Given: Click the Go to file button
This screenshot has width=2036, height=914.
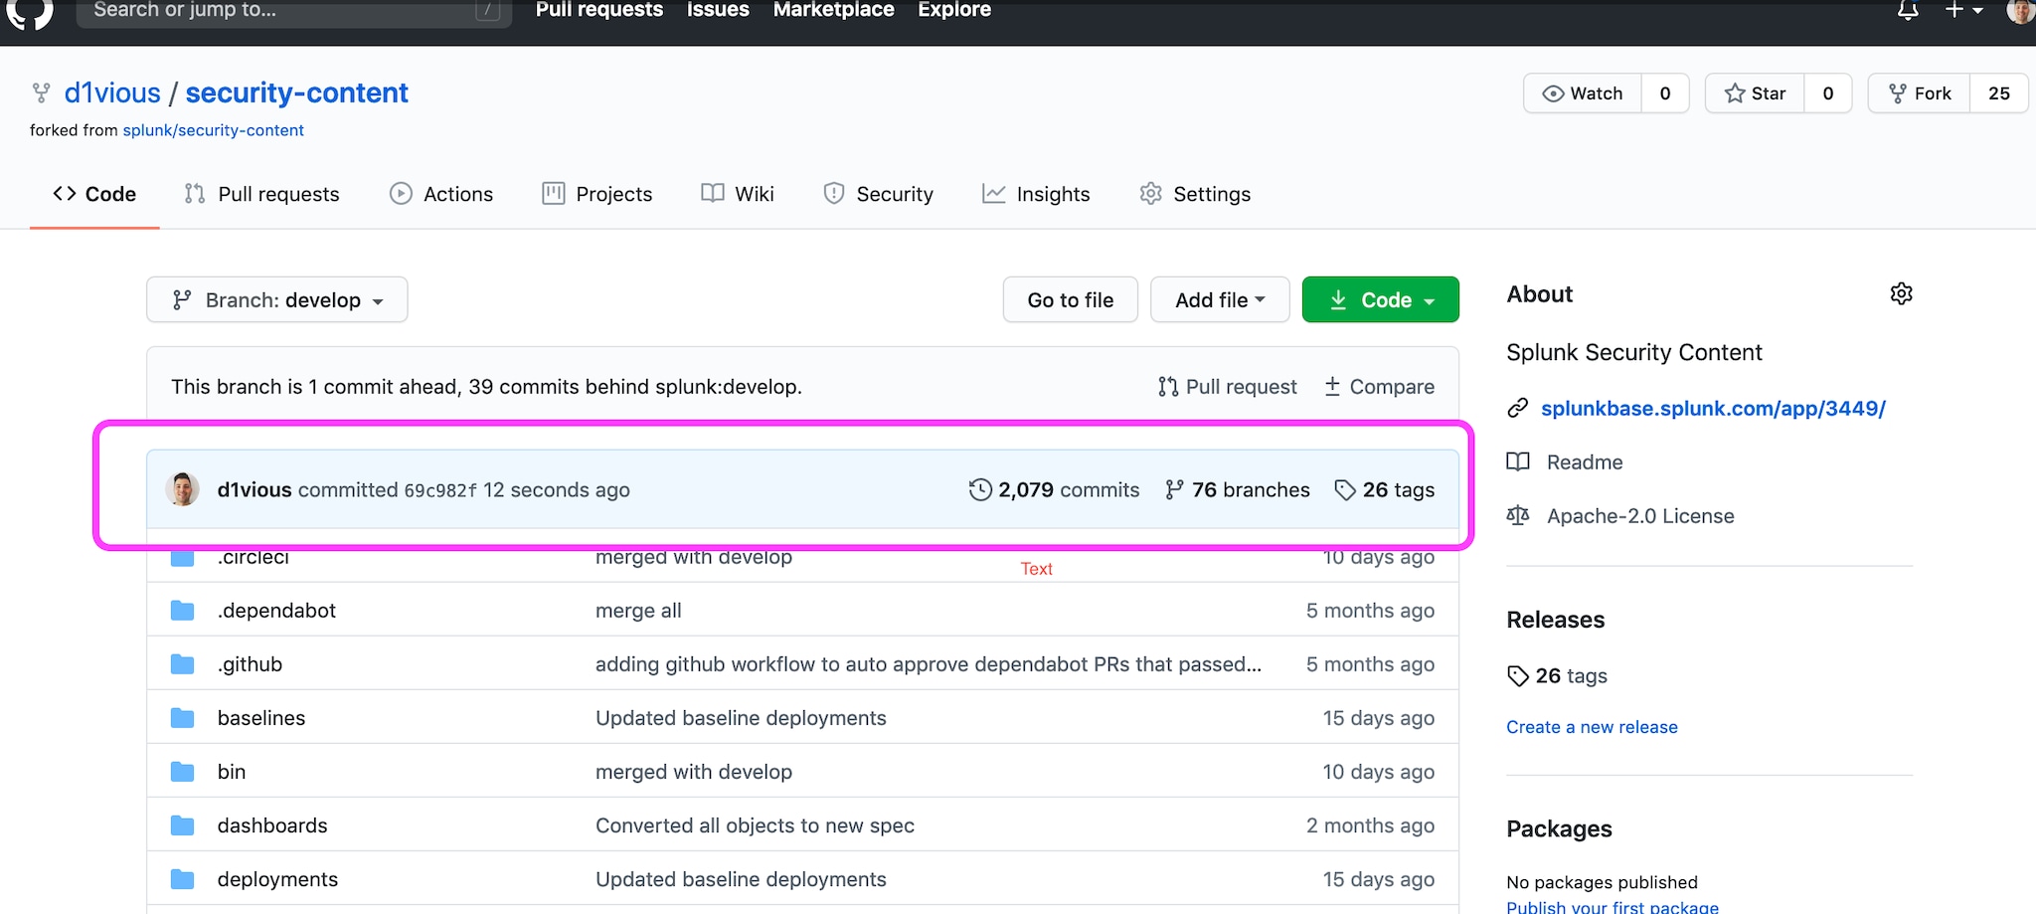Looking at the screenshot, I should point(1070,299).
